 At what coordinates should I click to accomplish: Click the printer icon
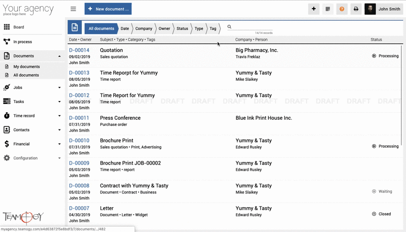pos(356,9)
